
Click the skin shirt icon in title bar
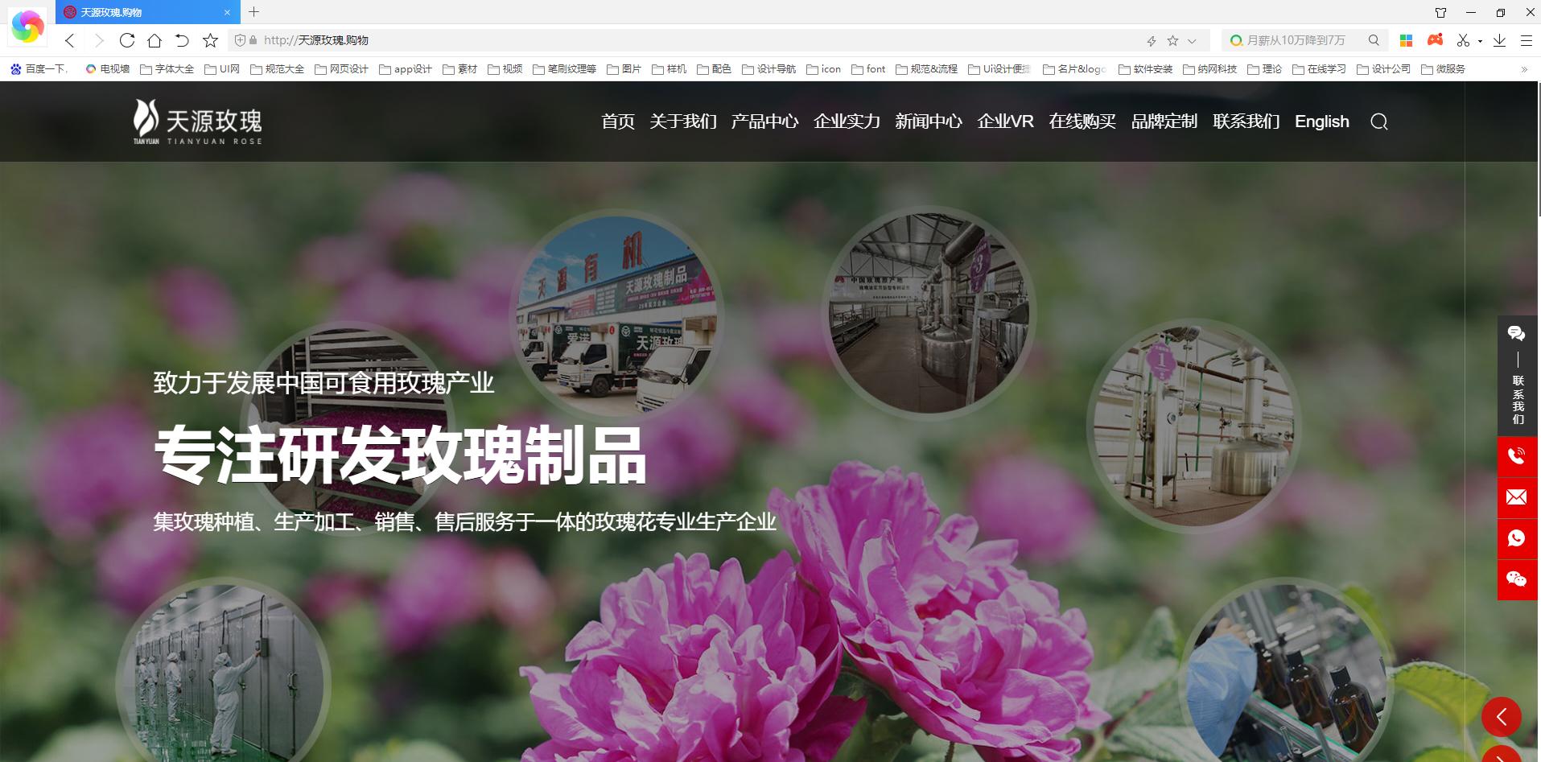(x=1440, y=12)
